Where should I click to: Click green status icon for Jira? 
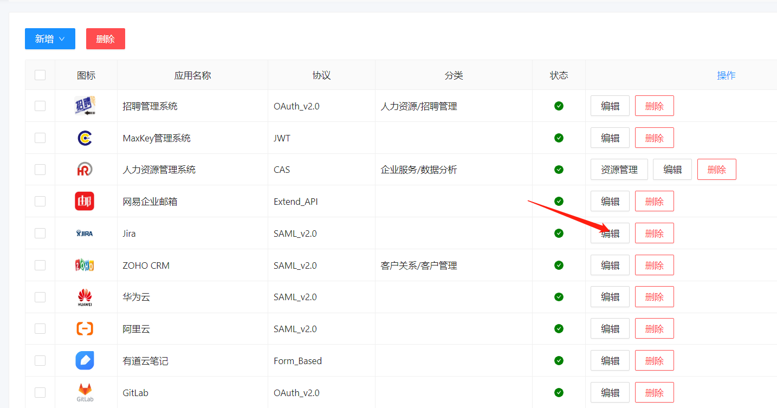pos(559,233)
